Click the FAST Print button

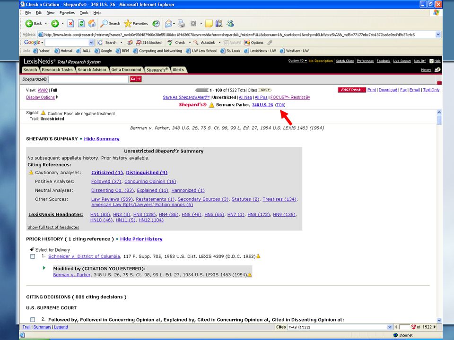(352, 90)
